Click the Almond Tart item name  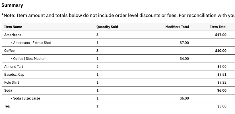(13, 67)
